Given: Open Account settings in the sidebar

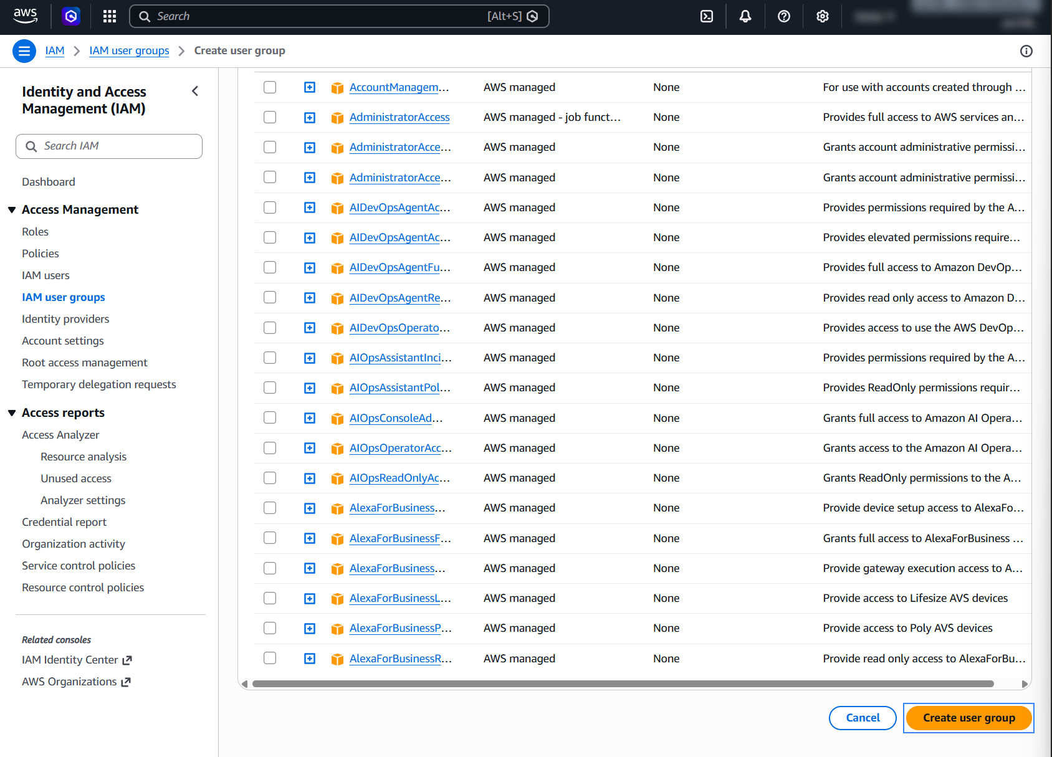Looking at the screenshot, I should (x=63, y=341).
